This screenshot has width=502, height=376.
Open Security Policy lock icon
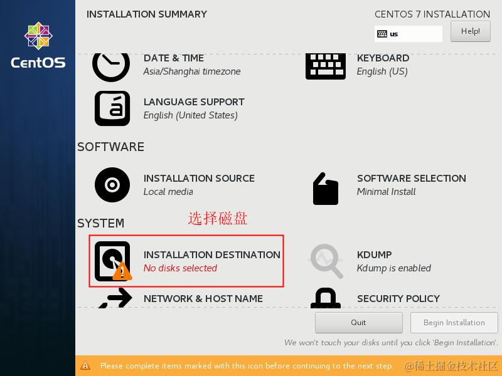tap(326, 298)
